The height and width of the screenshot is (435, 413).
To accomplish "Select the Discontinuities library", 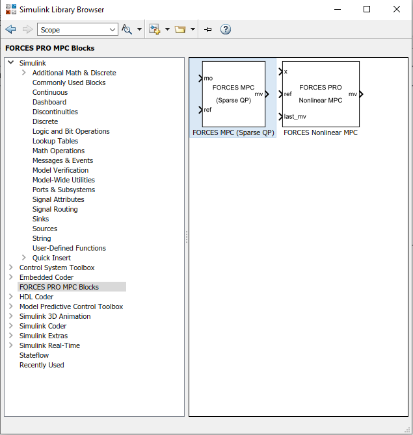I will tap(55, 112).
